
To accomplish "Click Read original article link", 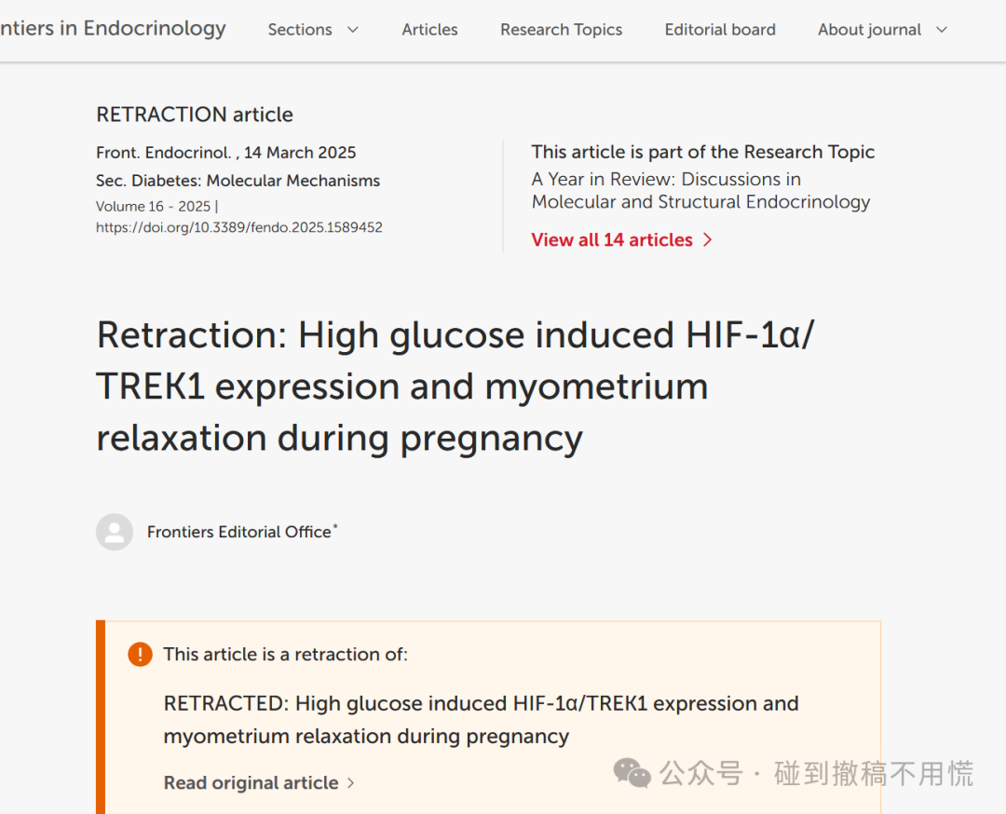I will pos(259,783).
